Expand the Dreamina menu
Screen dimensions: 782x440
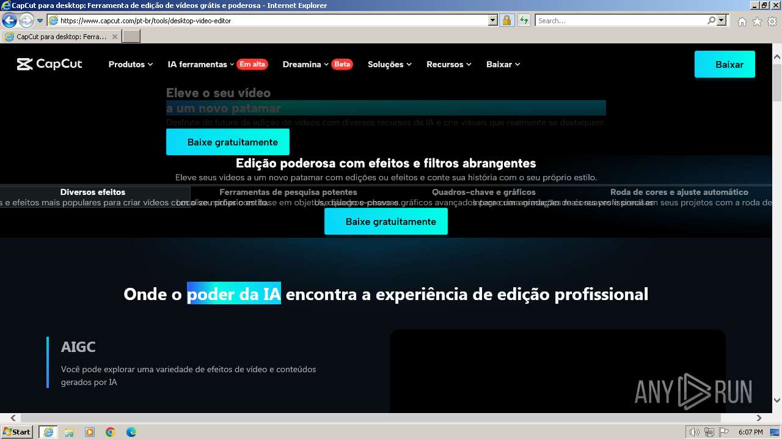(x=305, y=64)
